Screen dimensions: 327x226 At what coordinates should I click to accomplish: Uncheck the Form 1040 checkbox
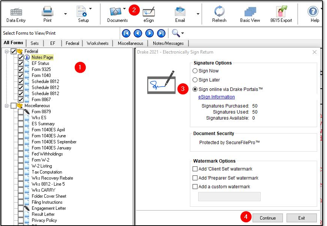[x=21, y=75]
